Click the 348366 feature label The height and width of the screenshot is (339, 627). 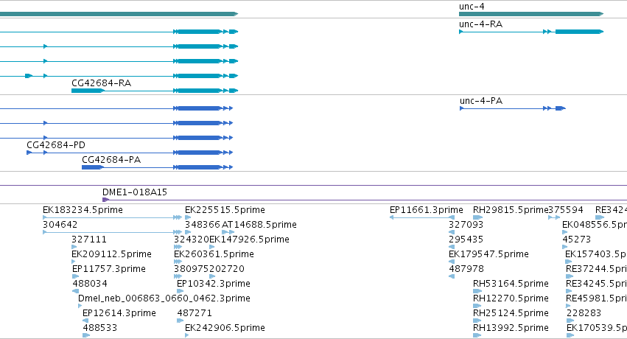(x=203, y=225)
